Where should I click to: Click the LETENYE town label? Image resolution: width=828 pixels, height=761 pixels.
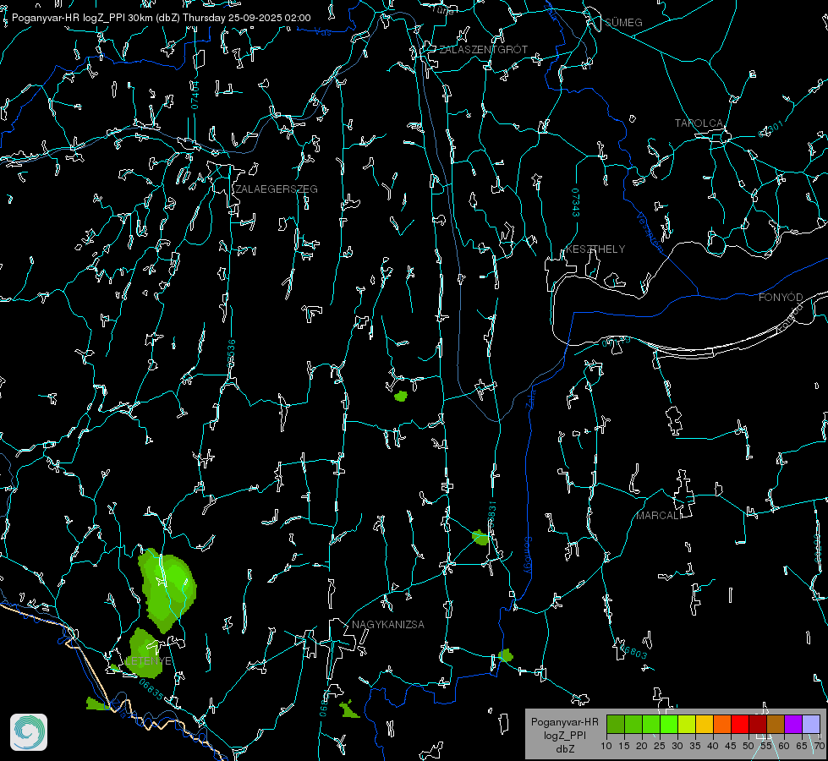click(148, 661)
